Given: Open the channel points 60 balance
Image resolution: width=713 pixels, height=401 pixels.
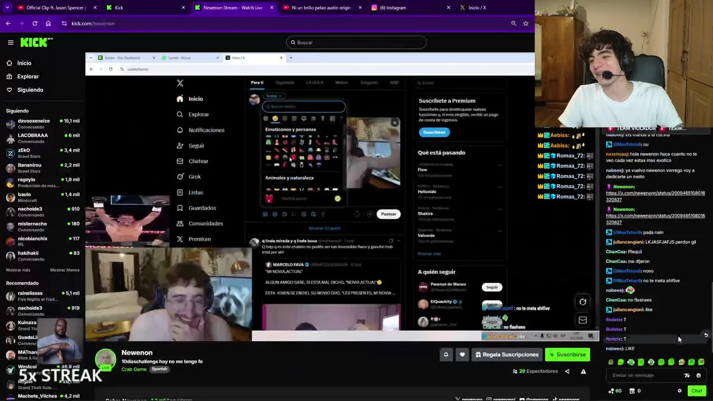Looking at the screenshot, I should point(615,391).
